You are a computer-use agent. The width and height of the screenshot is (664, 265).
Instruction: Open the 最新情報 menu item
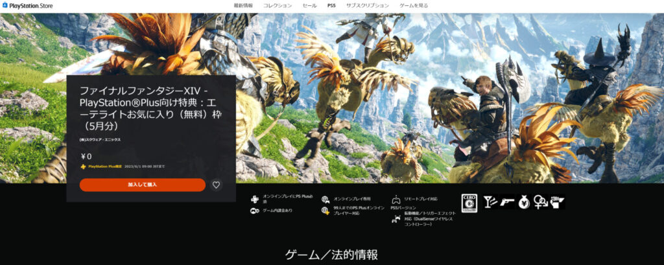point(243,5)
